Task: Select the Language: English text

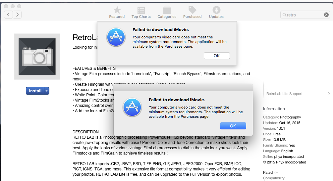Action: 278,151
